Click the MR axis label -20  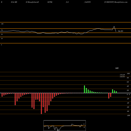(128, 99)
